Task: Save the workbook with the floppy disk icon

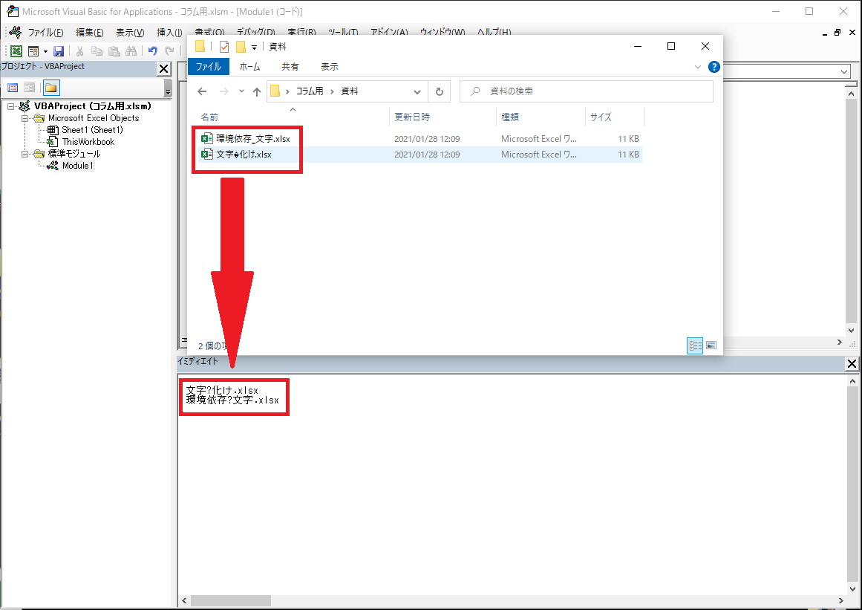Action: pyautogui.click(x=59, y=51)
